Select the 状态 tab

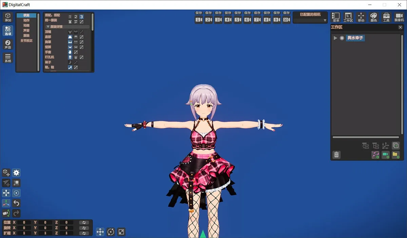coord(26,15)
